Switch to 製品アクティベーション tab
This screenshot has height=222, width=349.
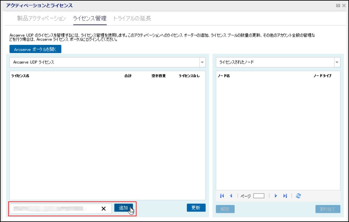click(x=41, y=18)
